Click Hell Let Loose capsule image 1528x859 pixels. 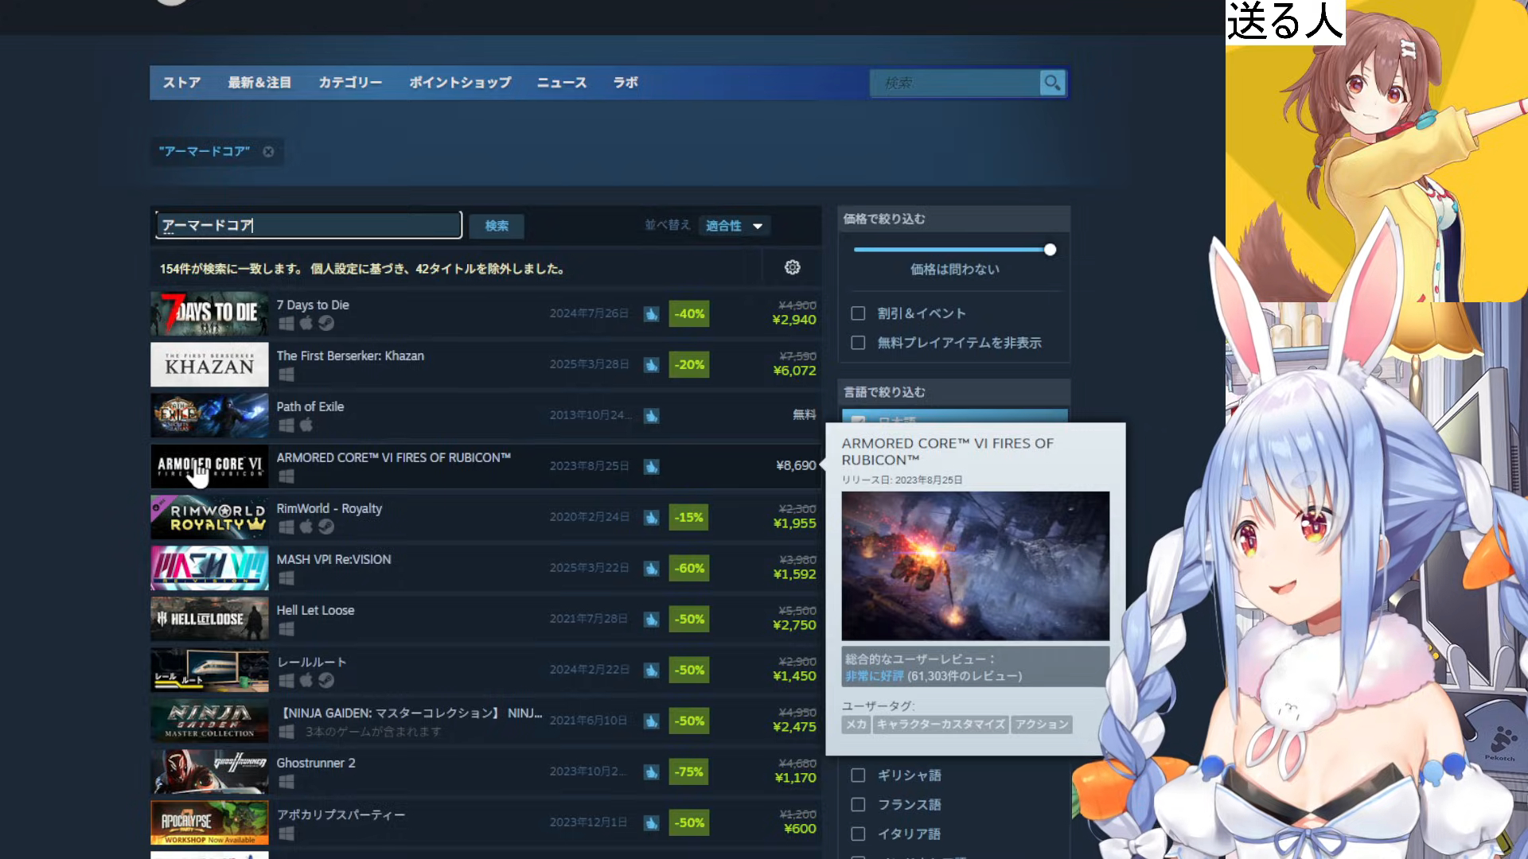(209, 619)
